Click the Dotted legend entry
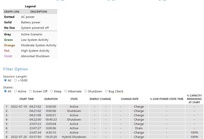Image resolution: width=204 pixels, height=139 pixels. tap(9, 17)
